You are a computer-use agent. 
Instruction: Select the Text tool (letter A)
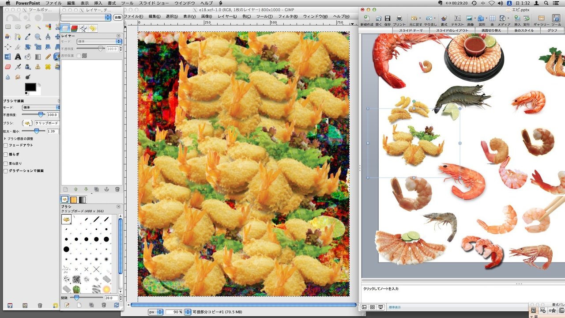click(18, 57)
